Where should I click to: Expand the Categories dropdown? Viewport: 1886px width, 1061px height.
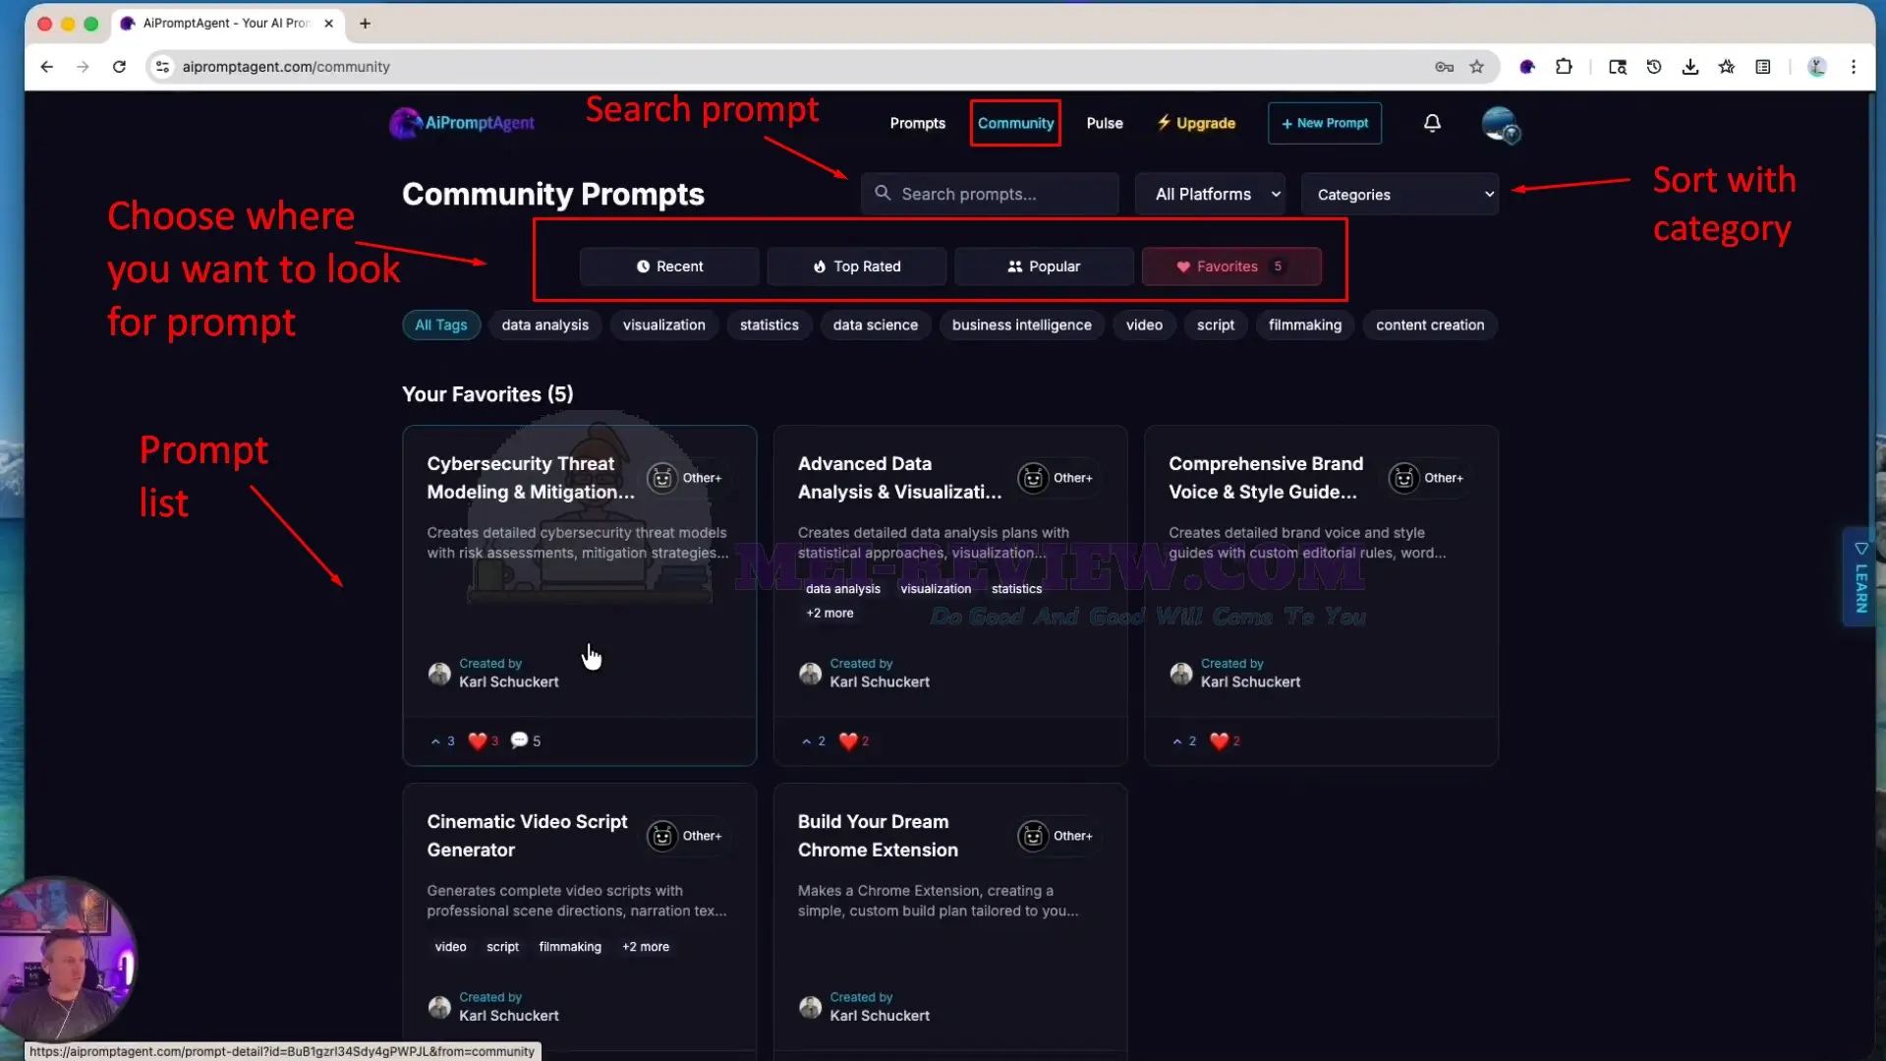coord(1400,194)
